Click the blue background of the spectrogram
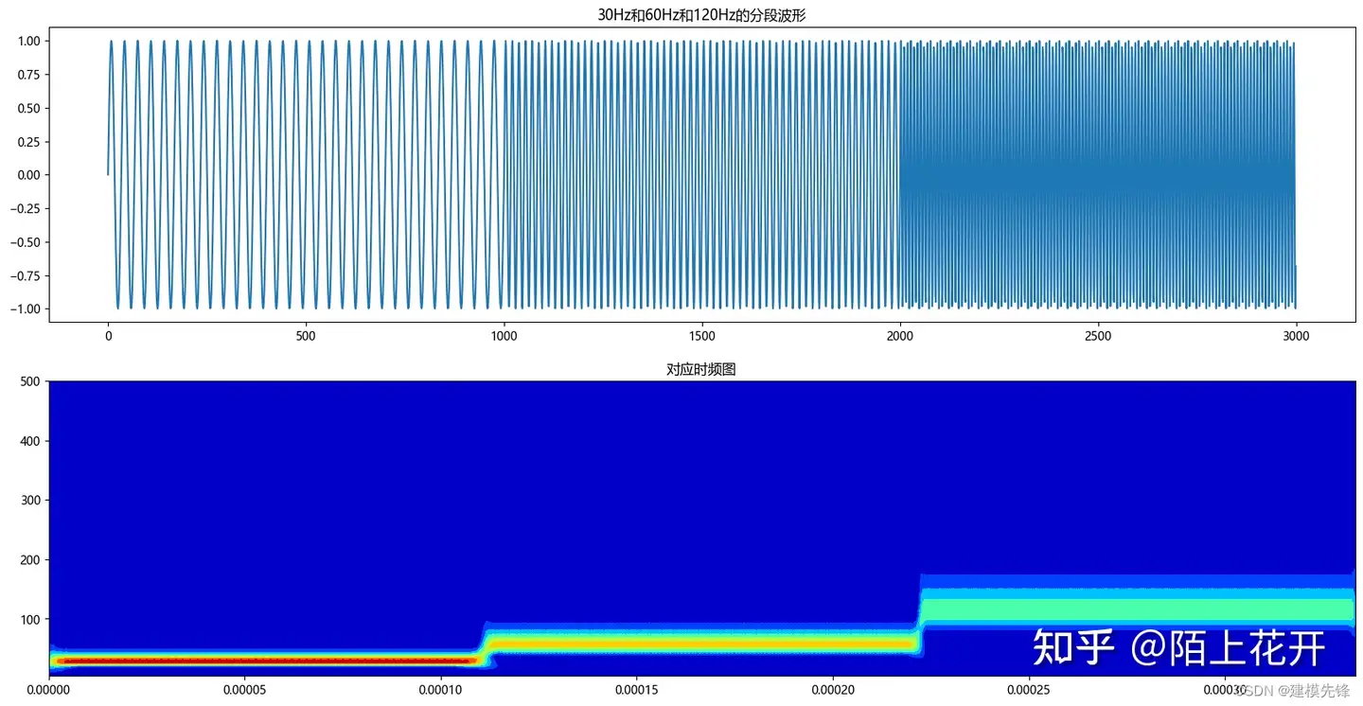 [663, 473]
